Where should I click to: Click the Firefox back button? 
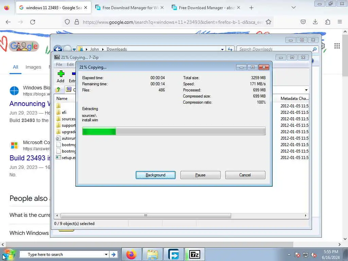[8, 22]
